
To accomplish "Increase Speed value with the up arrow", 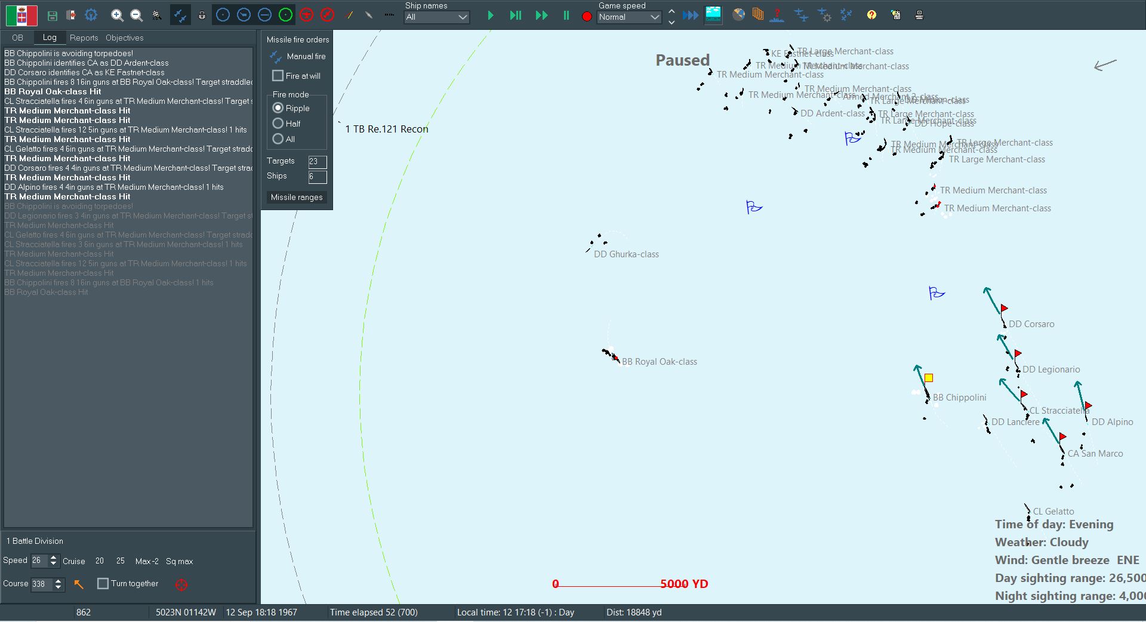I will click(54, 558).
